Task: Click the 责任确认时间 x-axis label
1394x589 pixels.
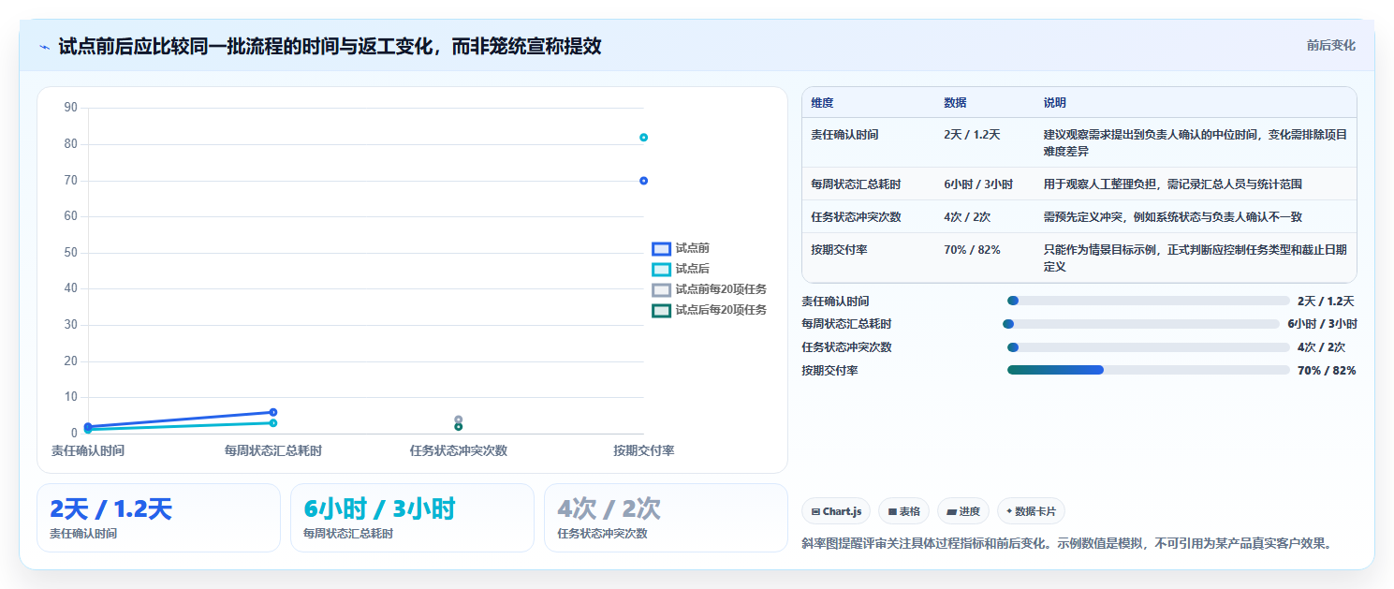Action: click(x=88, y=450)
